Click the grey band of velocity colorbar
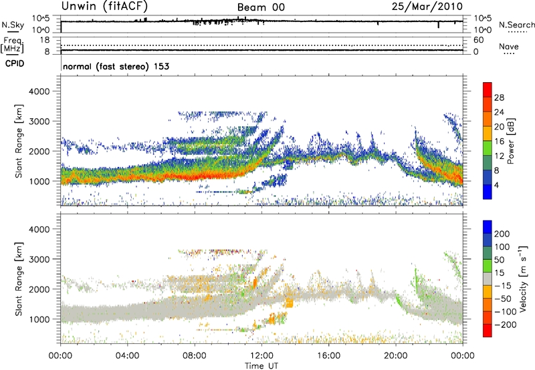Image resolution: width=535 pixels, height=370 pixels. (488, 279)
